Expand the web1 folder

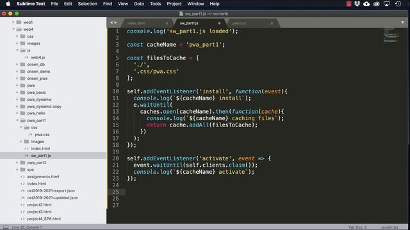tap(13, 22)
